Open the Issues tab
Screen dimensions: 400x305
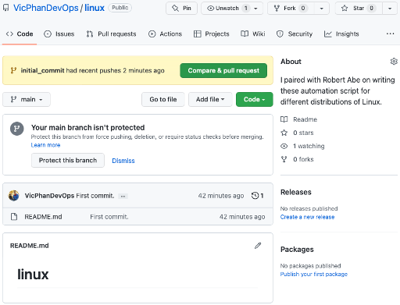59,34
